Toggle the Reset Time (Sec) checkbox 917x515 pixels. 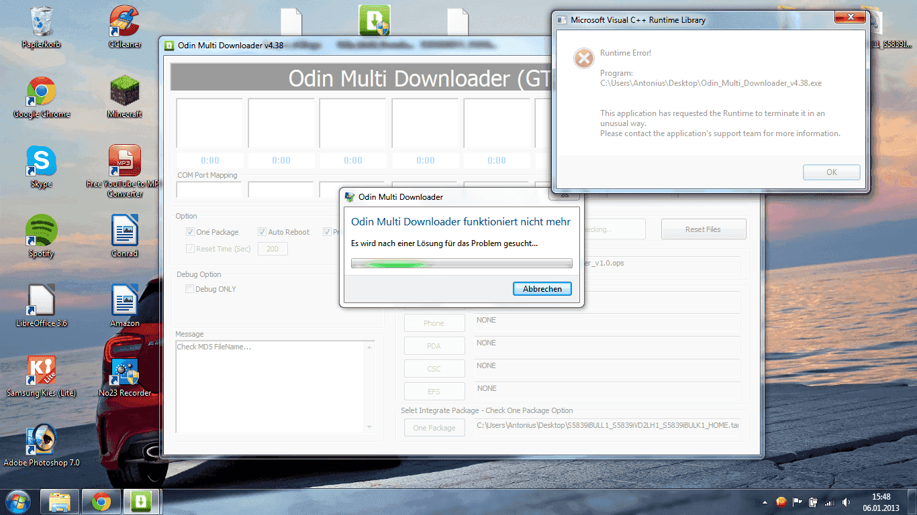191,249
